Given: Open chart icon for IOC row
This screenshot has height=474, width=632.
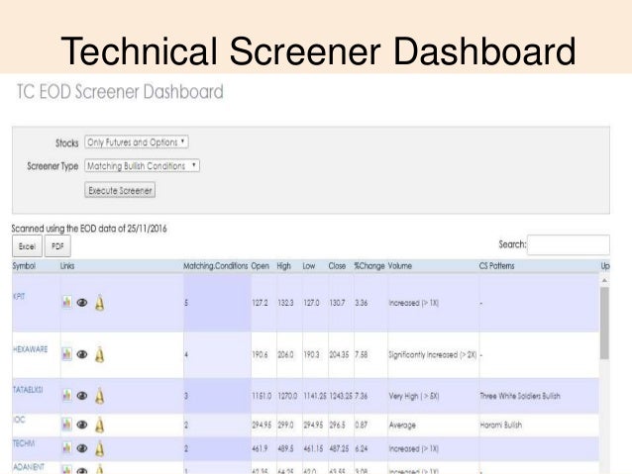Looking at the screenshot, I should click(x=67, y=425).
